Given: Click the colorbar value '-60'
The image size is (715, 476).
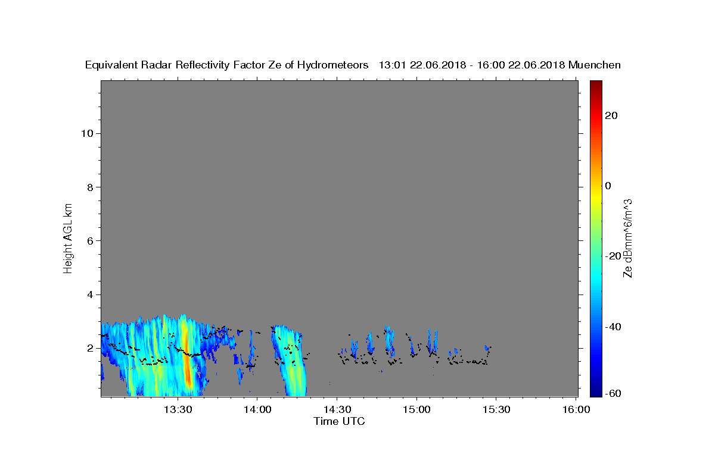Looking at the screenshot, I should click(614, 394).
